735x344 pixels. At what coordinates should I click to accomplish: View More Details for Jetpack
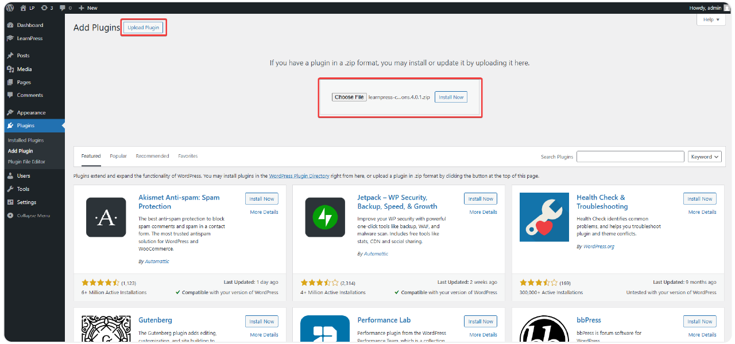pyautogui.click(x=483, y=212)
